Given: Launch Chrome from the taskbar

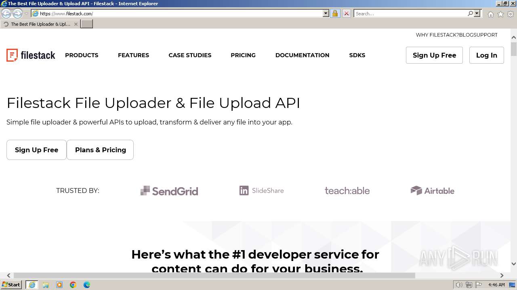Looking at the screenshot, I should click(x=73, y=285).
